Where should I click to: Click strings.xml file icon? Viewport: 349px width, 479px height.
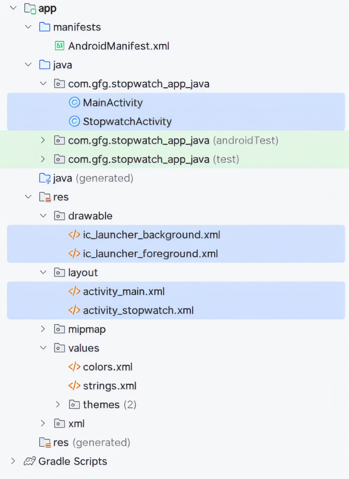[x=74, y=385]
